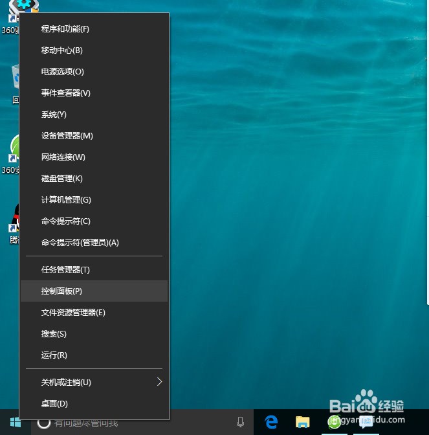
Task: Click the green 360 taskbar icon
Action: pos(334,422)
